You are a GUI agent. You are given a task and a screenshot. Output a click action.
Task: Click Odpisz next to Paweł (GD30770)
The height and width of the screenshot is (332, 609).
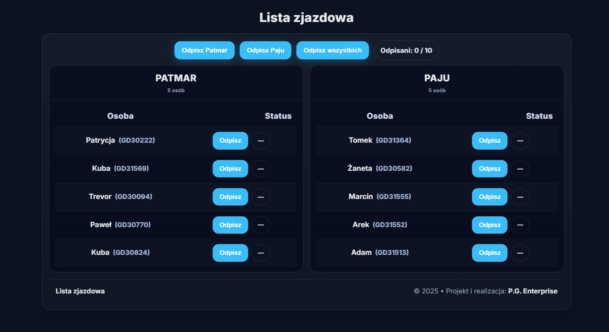pos(230,225)
